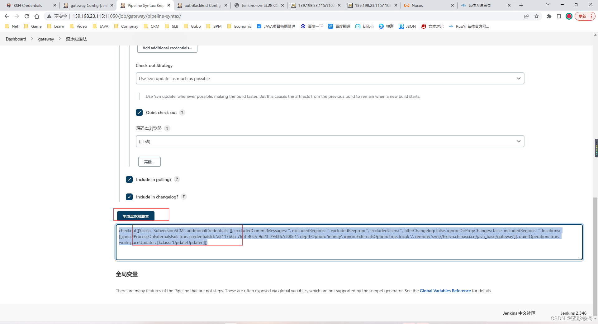Go to gateway breadcrumb
The height and width of the screenshot is (324, 598).
pos(46,39)
